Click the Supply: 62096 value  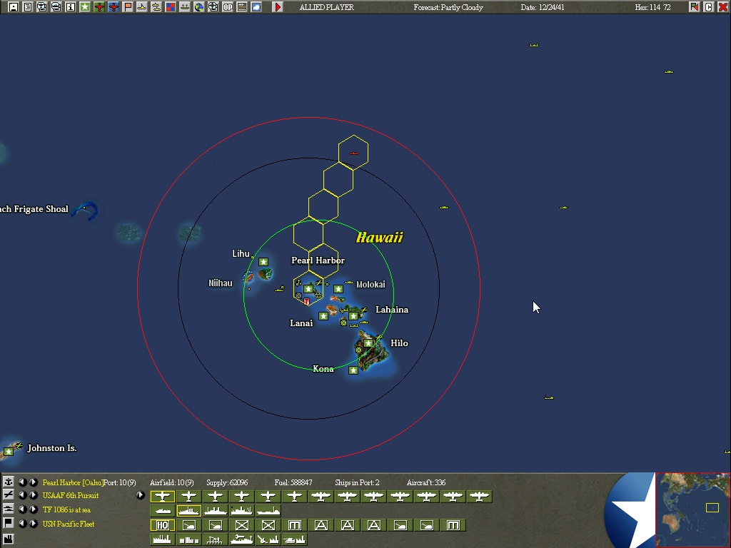pyautogui.click(x=227, y=483)
